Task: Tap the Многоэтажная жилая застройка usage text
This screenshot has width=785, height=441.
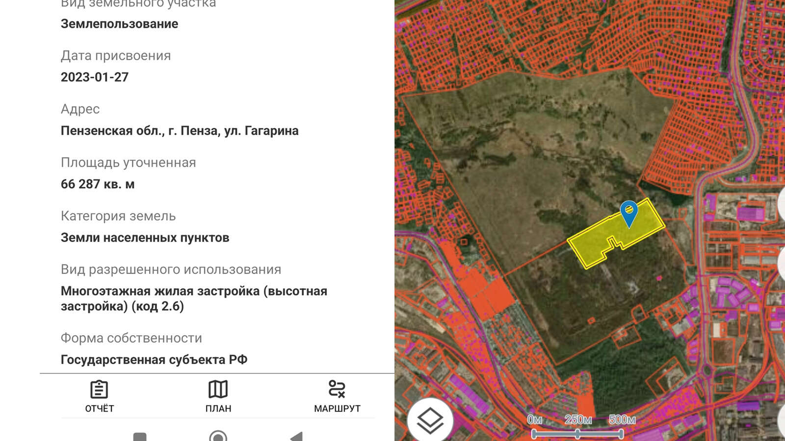Action: tap(194, 298)
